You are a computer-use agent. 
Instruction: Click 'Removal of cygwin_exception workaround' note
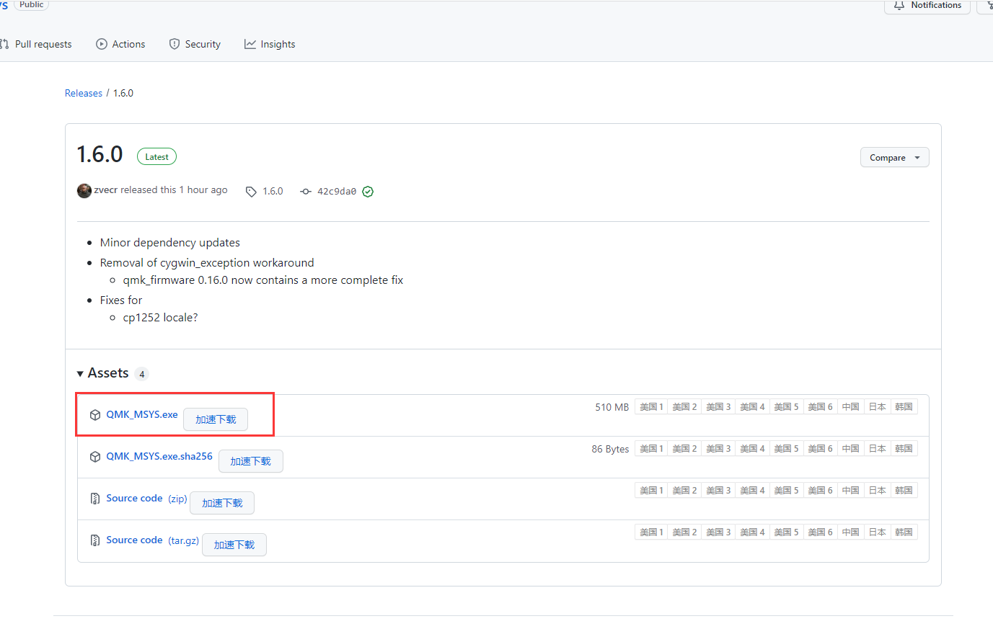tap(207, 263)
